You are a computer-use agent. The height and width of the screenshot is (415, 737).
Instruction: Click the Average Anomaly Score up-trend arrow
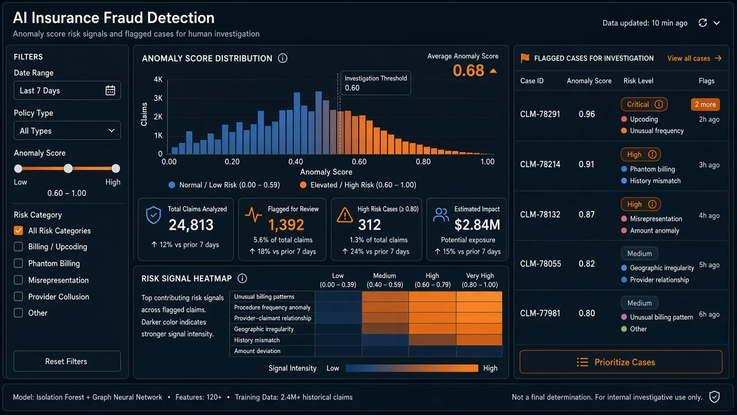pyautogui.click(x=493, y=71)
